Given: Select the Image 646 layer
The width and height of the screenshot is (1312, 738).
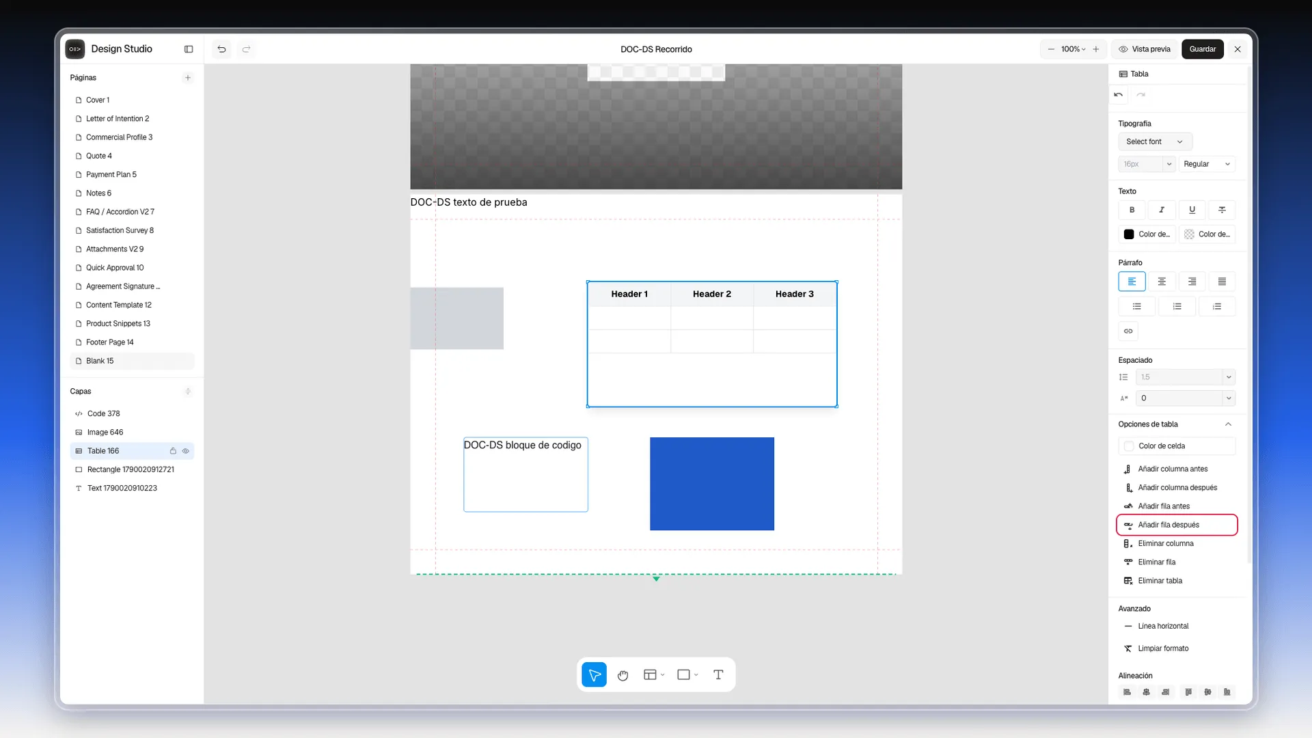Looking at the screenshot, I should 132,433.
